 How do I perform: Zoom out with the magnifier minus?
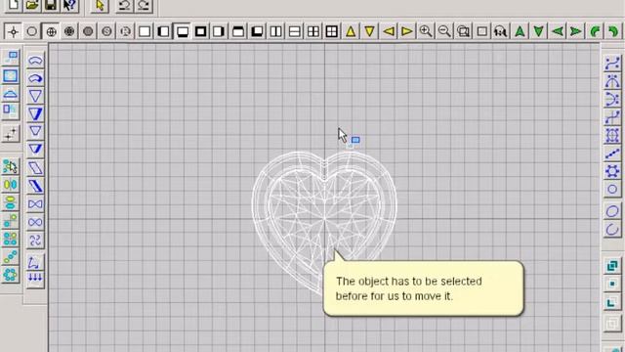[444, 31]
